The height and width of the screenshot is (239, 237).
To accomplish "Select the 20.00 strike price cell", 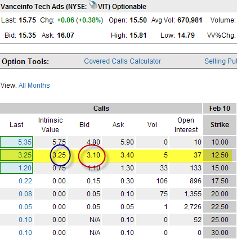I will tap(220, 194).
